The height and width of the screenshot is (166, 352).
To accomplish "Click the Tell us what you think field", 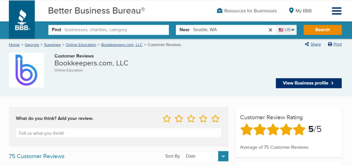I will pos(119,133).
